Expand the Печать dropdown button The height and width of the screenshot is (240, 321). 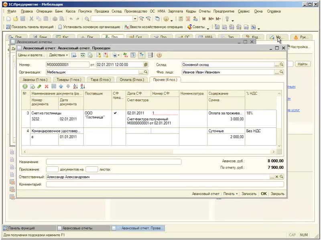231,194
